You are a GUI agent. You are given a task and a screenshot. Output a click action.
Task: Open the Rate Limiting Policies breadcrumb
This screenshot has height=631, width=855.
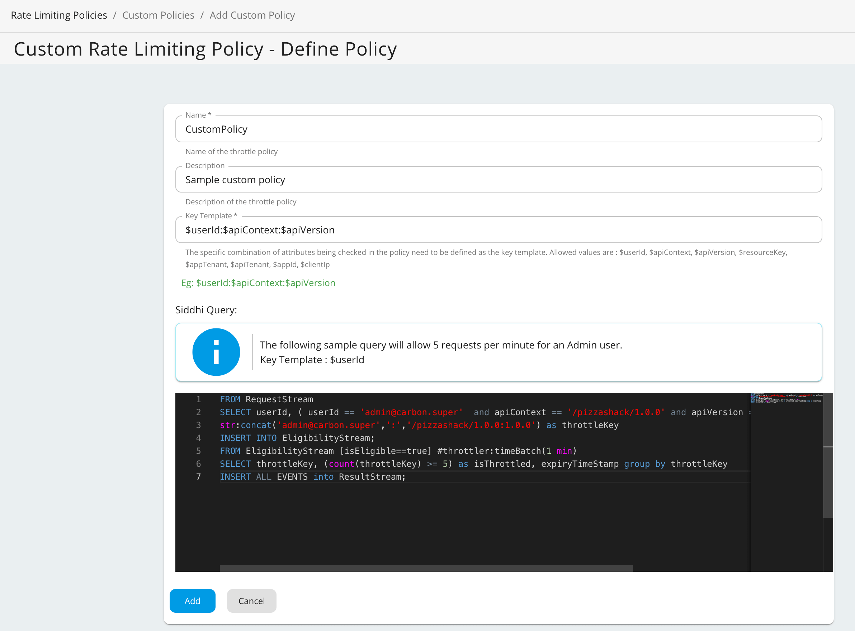coord(59,15)
